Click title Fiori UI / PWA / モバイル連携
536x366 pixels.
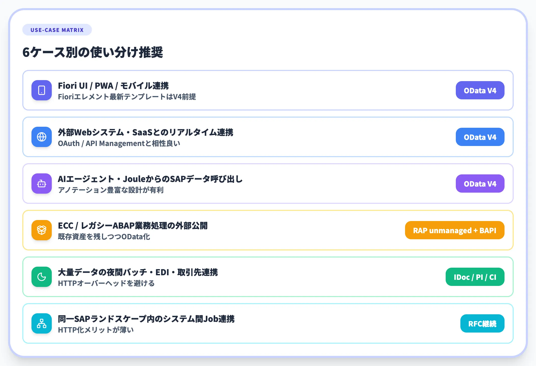(x=113, y=86)
